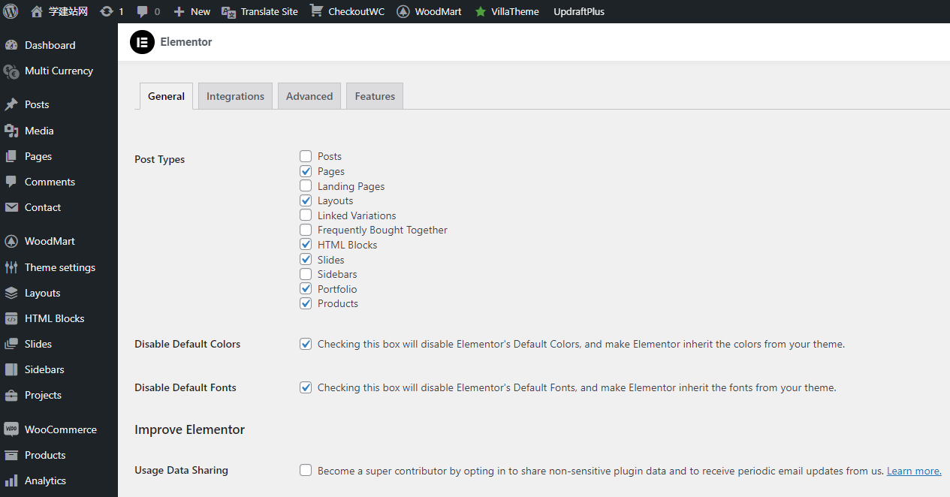This screenshot has height=497, width=950.
Task: Expand the WooCommerce sidebar menu
Action: point(60,429)
